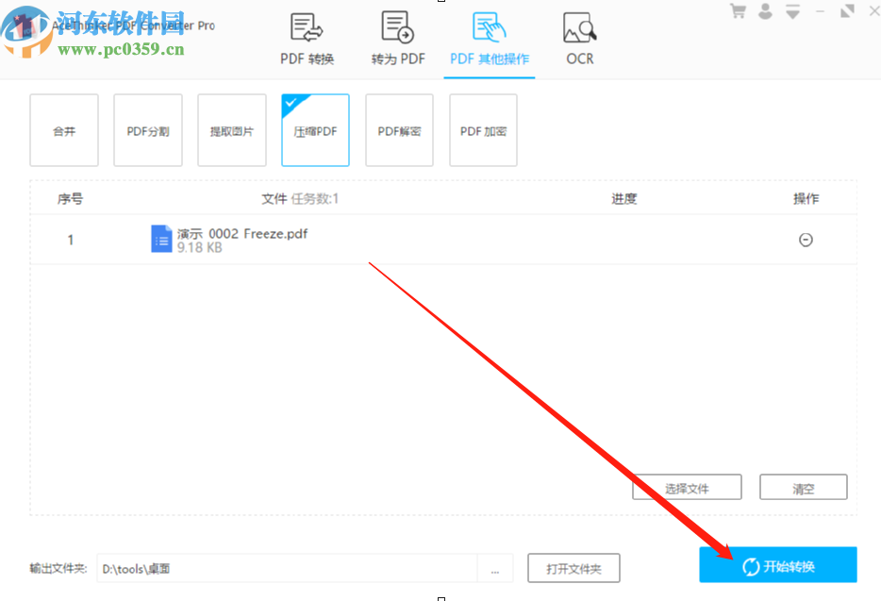Start conversion with 开始转换 button
The width and height of the screenshot is (881, 601).
(778, 565)
